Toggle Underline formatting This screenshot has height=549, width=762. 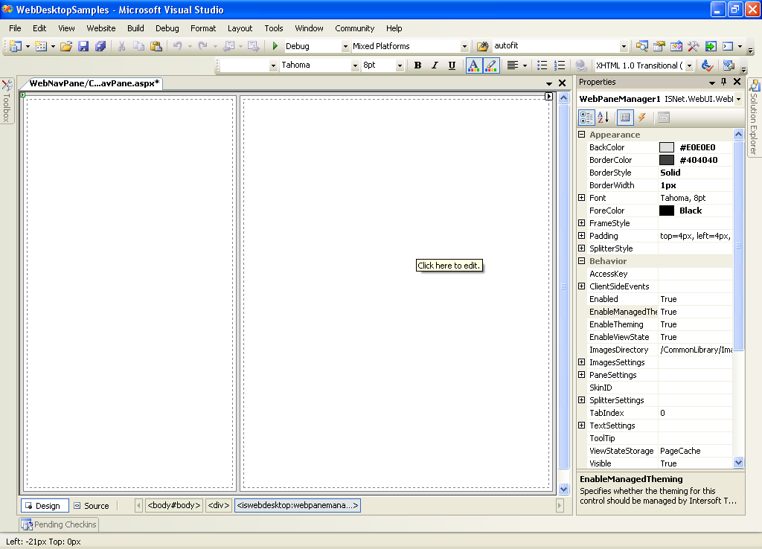point(452,65)
